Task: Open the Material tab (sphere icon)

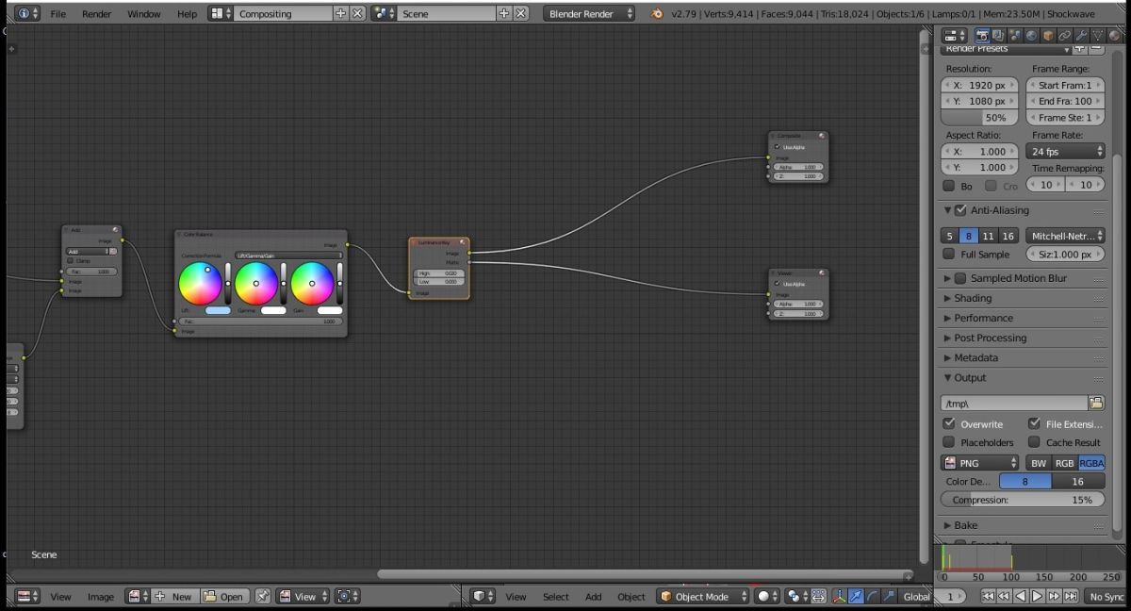Action: [1112, 35]
